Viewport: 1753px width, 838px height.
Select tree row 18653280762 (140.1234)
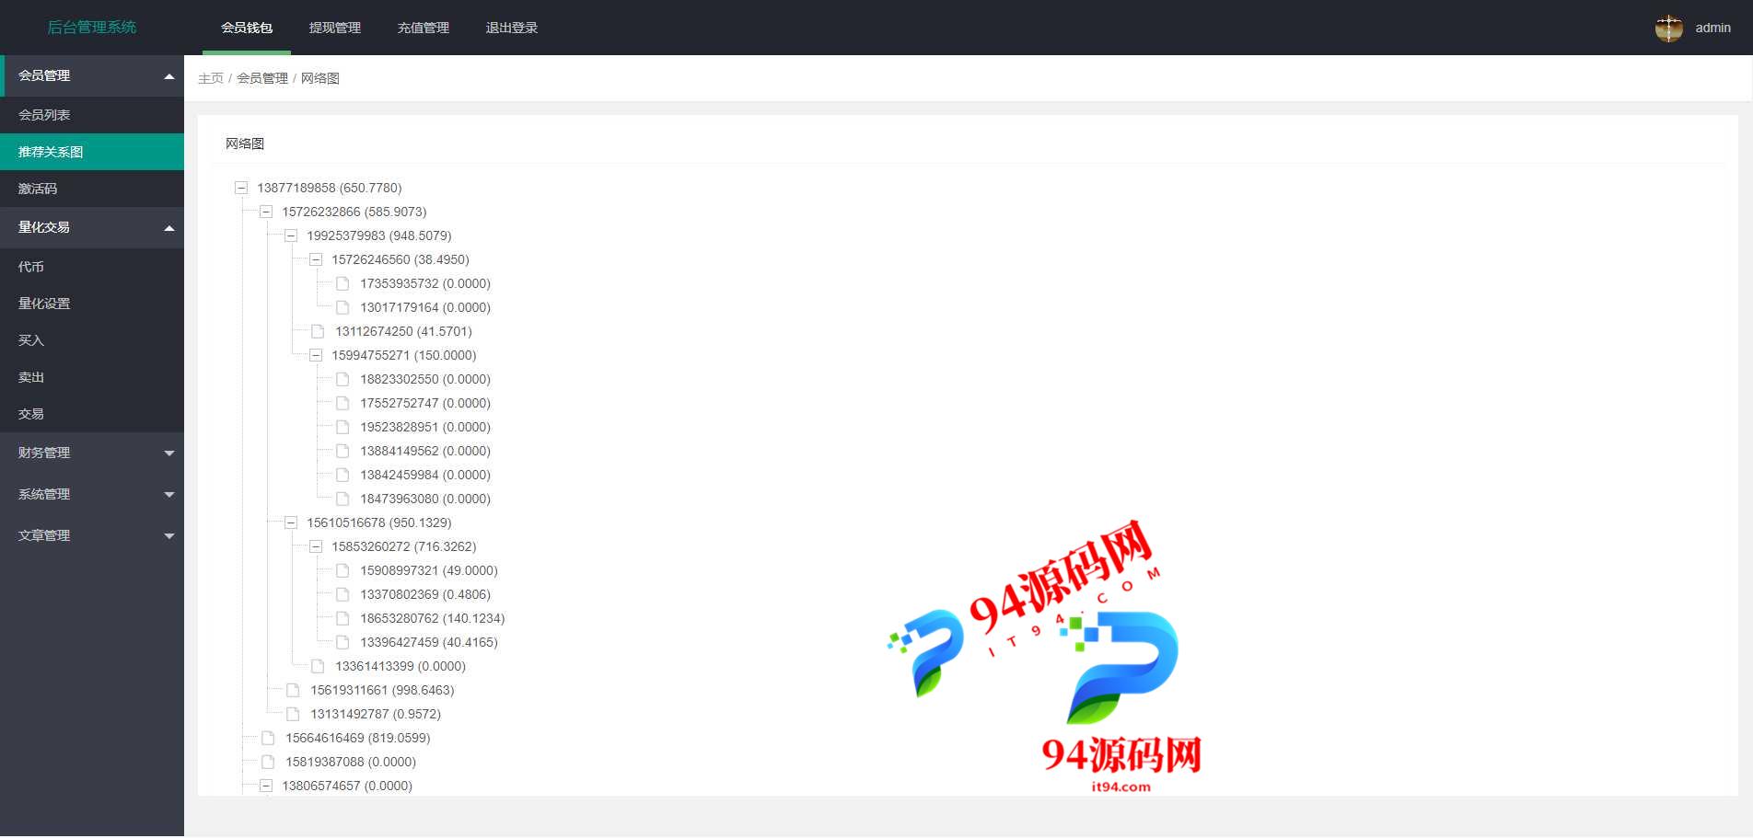432,618
